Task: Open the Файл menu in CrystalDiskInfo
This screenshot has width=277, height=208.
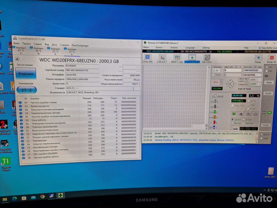Action: coord(17,43)
